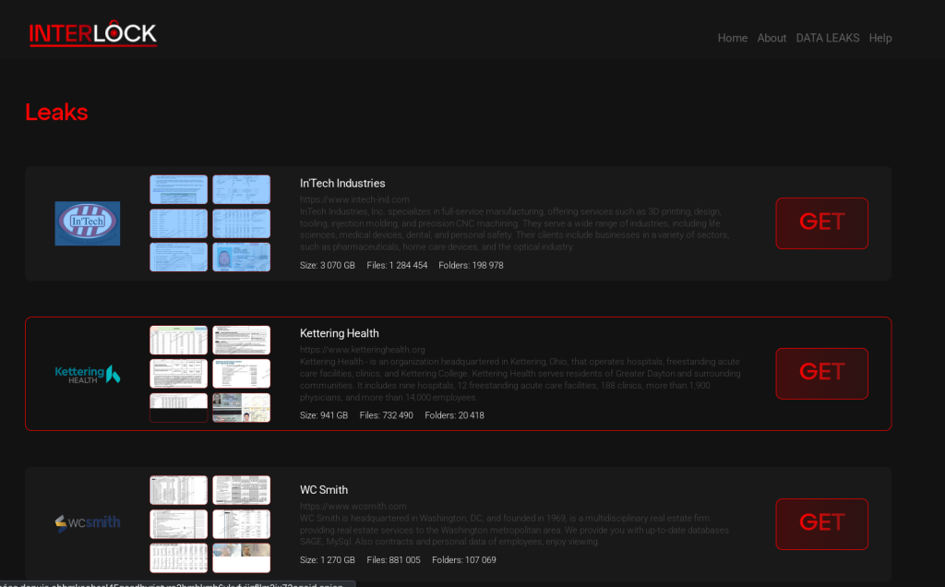Click the 'Files: 1 284 454' text
Image resolution: width=945 pixels, height=587 pixels.
[397, 265]
